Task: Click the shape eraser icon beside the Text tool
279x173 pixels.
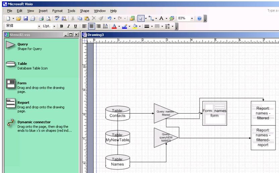Action: point(172,18)
